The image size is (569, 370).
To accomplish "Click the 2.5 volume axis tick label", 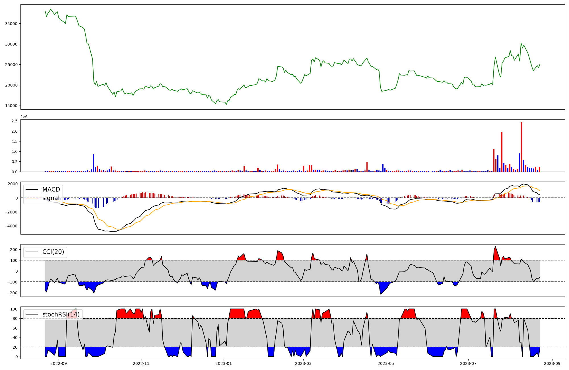I will (15, 121).
